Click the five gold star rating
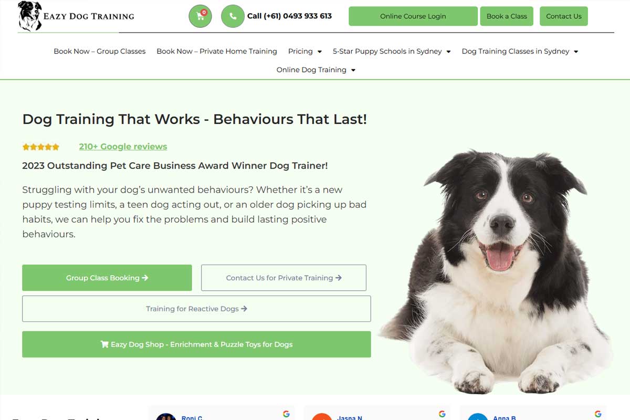The height and width of the screenshot is (420, 630). [x=41, y=147]
